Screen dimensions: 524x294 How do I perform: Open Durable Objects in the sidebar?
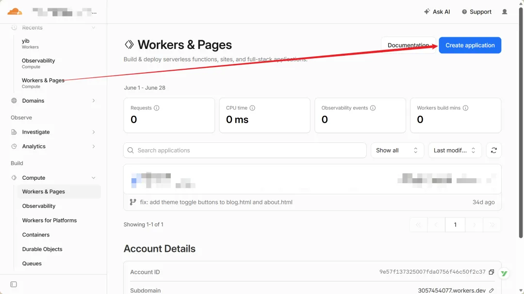tap(42, 249)
